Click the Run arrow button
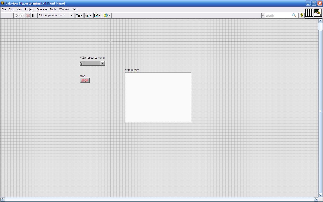The image size is (323, 202). pos(16,15)
